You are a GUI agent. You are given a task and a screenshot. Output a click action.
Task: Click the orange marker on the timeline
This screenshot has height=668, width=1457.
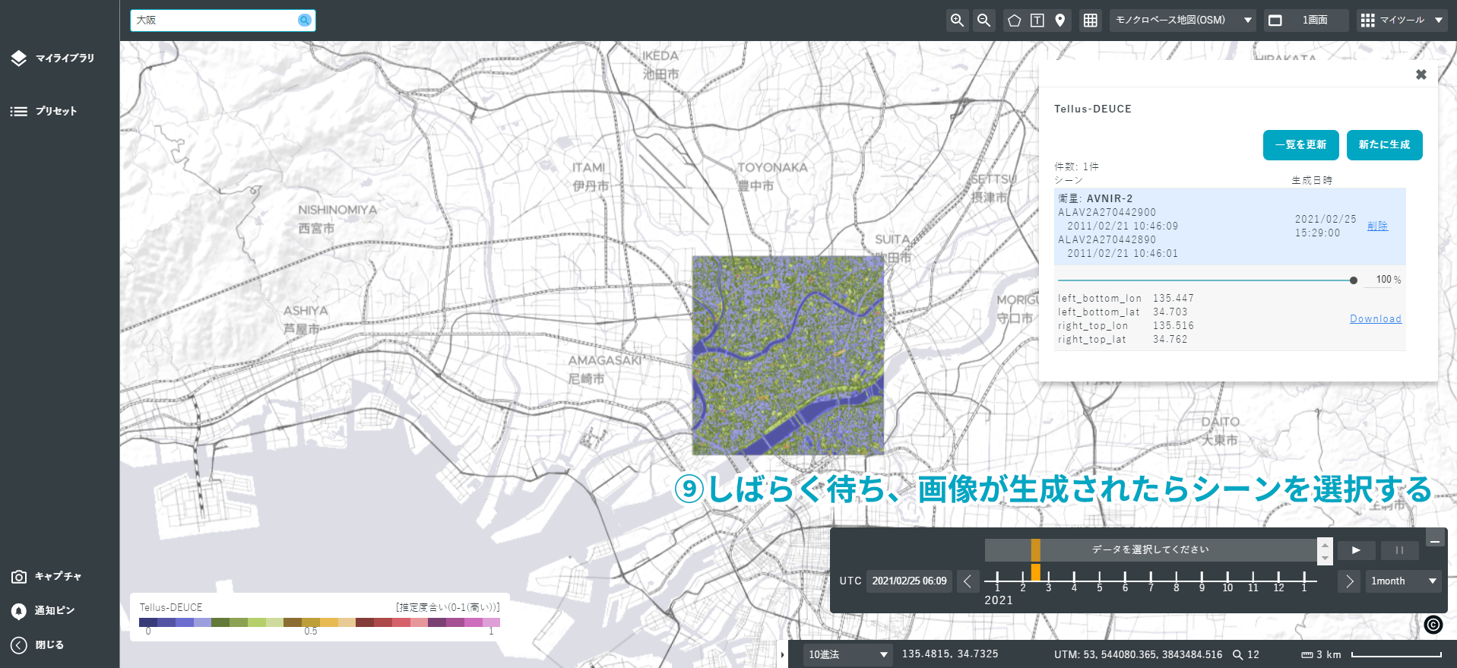(1035, 572)
